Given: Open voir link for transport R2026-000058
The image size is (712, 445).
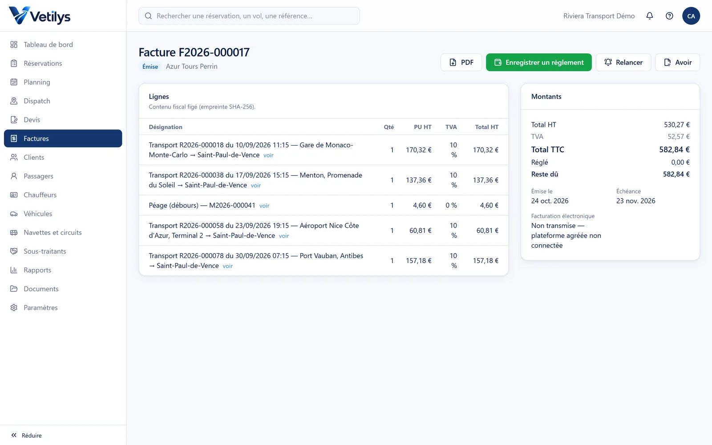Looking at the screenshot, I should 284,236.
